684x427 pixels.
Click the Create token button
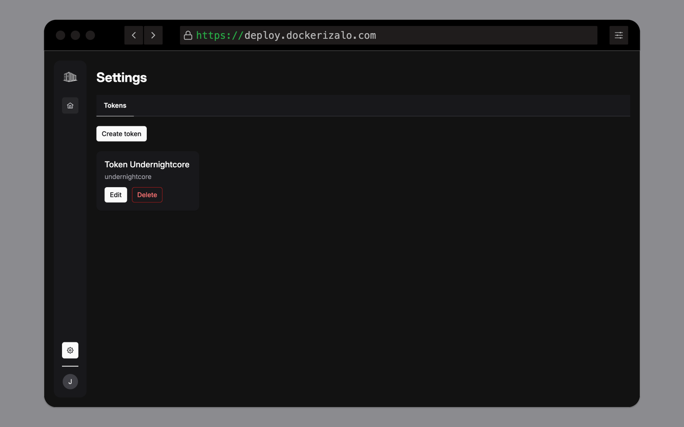tap(121, 134)
